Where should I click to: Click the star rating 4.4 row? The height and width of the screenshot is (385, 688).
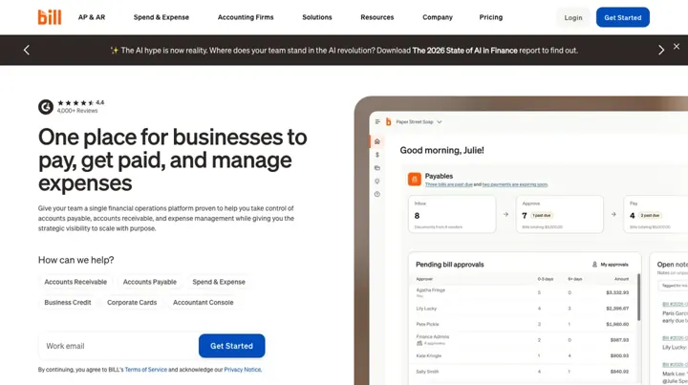(80, 102)
